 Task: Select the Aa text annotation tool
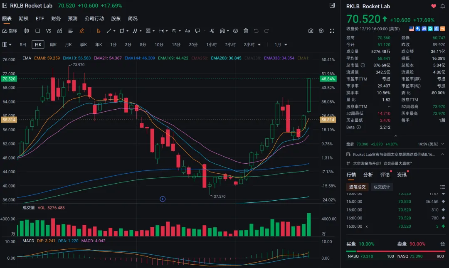187,31
